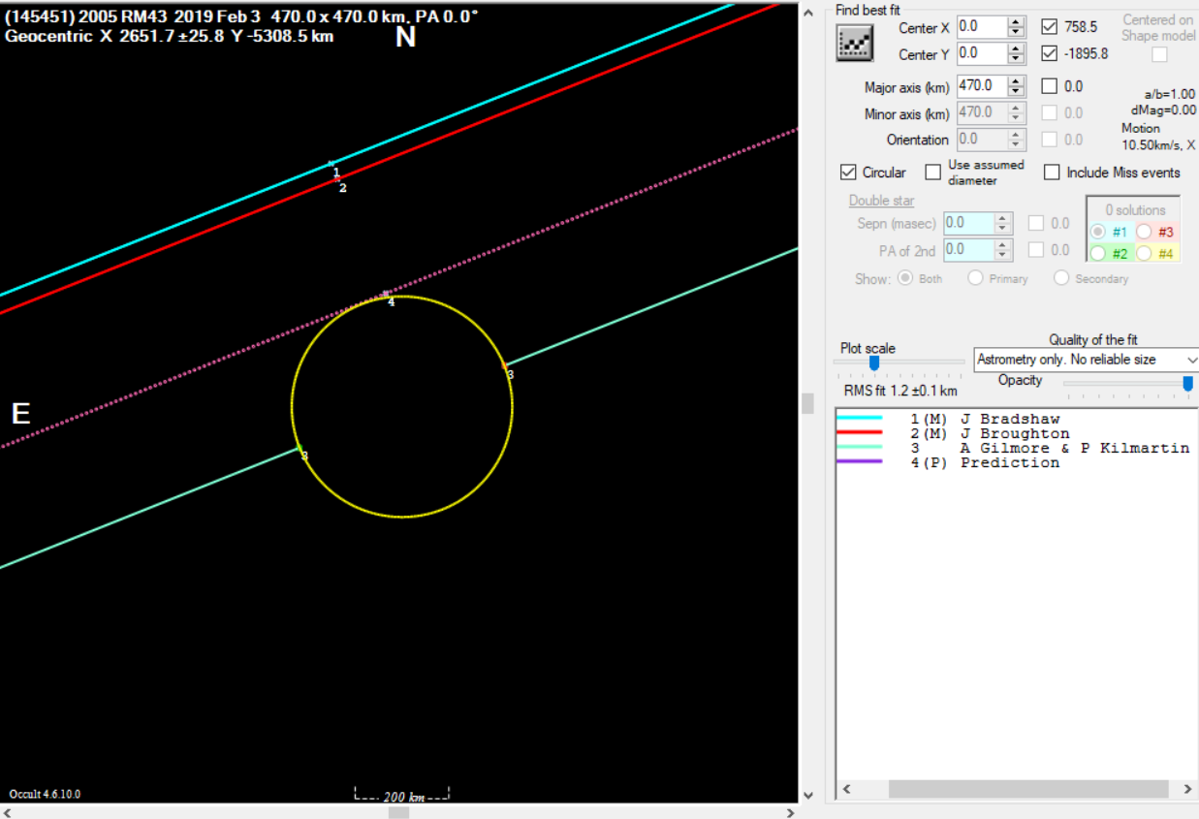Select solution #3 radio button
The width and height of the screenshot is (1199, 819).
pyautogui.click(x=1144, y=232)
